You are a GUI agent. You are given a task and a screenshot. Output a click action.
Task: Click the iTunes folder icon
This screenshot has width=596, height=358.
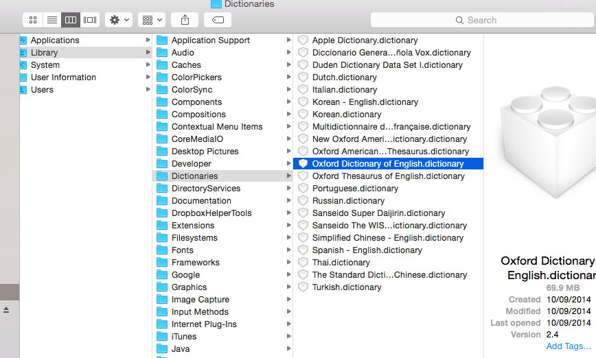pos(162,336)
